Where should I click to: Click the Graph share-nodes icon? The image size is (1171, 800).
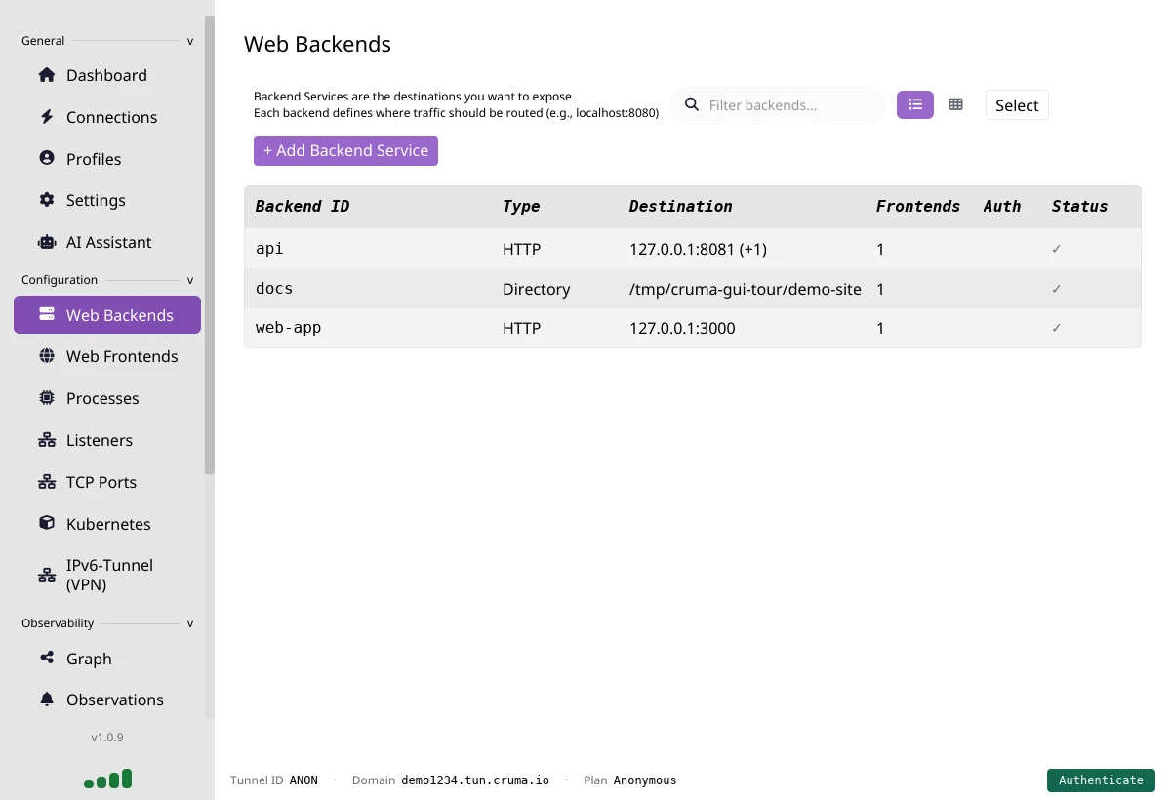click(47, 658)
